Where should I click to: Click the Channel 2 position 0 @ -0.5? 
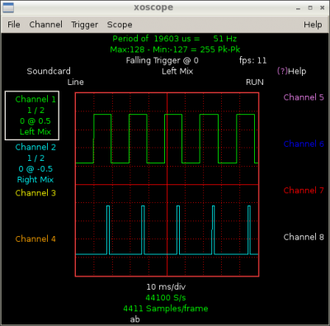(35, 169)
